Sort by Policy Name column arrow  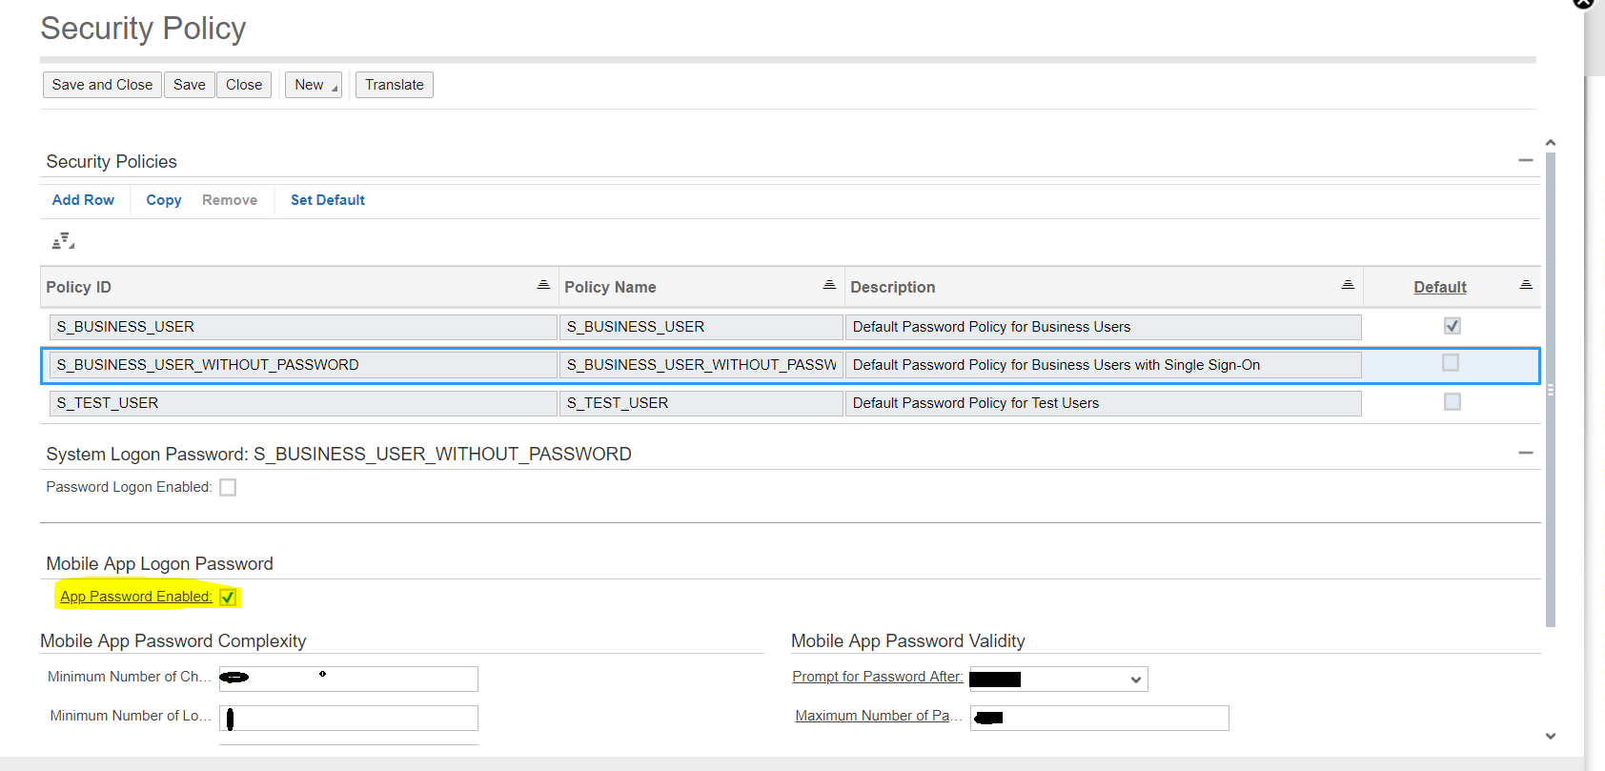click(x=829, y=285)
